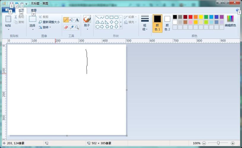Select the Eraser tool
This screenshot has height=148, width=242.
click(x=66, y=27)
